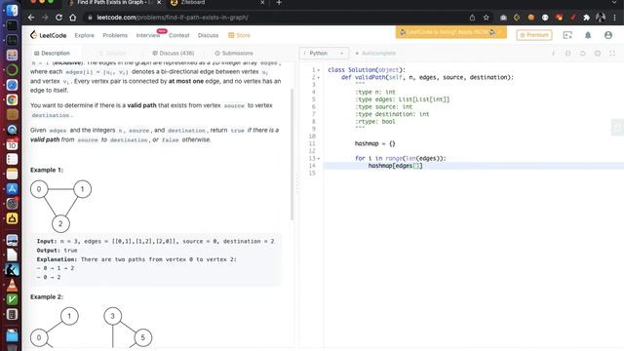Open the Explore menu item

[85, 35]
